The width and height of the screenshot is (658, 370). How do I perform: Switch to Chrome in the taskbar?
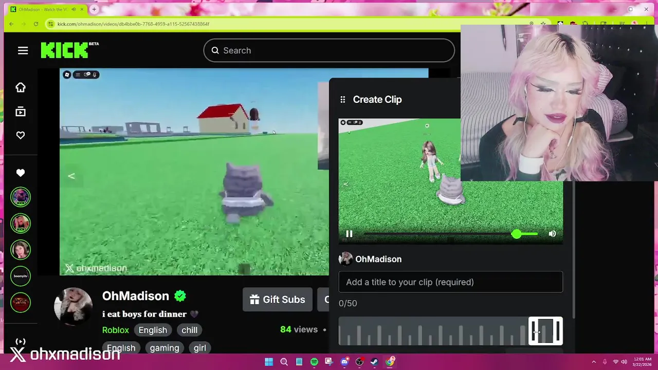click(x=390, y=362)
